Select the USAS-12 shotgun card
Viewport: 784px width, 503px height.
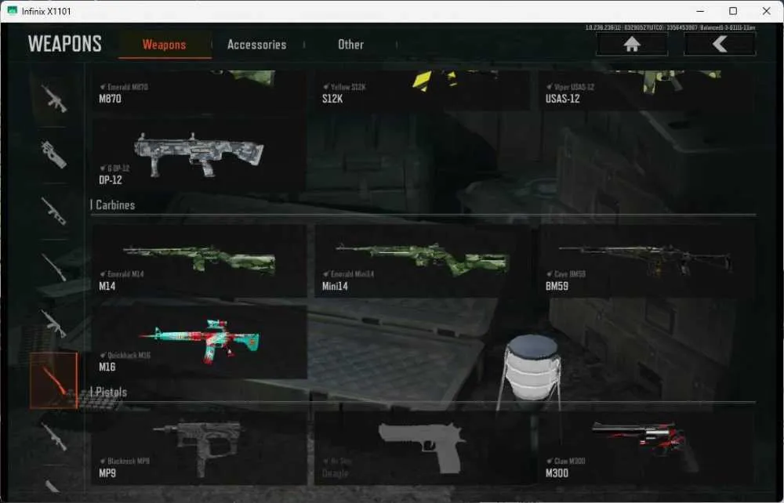click(645, 90)
